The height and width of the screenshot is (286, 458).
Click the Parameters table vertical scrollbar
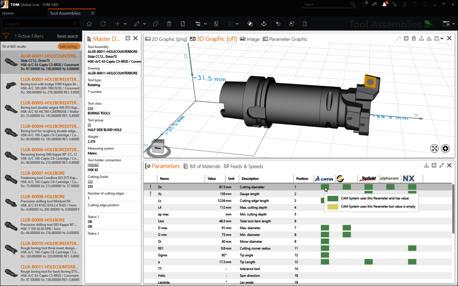pyautogui.click(x=453, y=209)
